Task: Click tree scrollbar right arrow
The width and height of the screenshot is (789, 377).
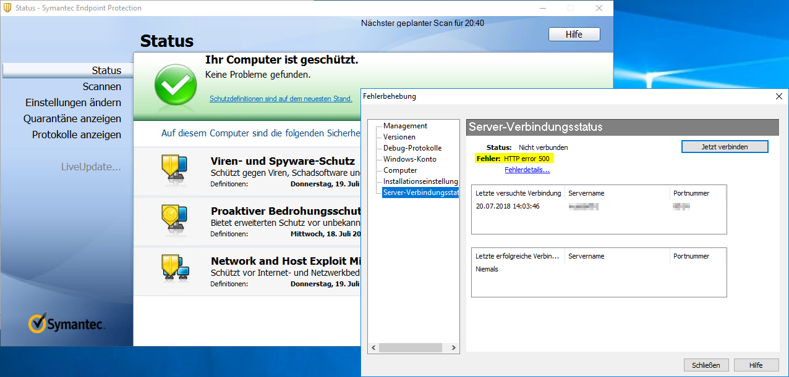Action: point(454,348)
